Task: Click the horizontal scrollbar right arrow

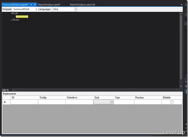Action: click(177, 90)
